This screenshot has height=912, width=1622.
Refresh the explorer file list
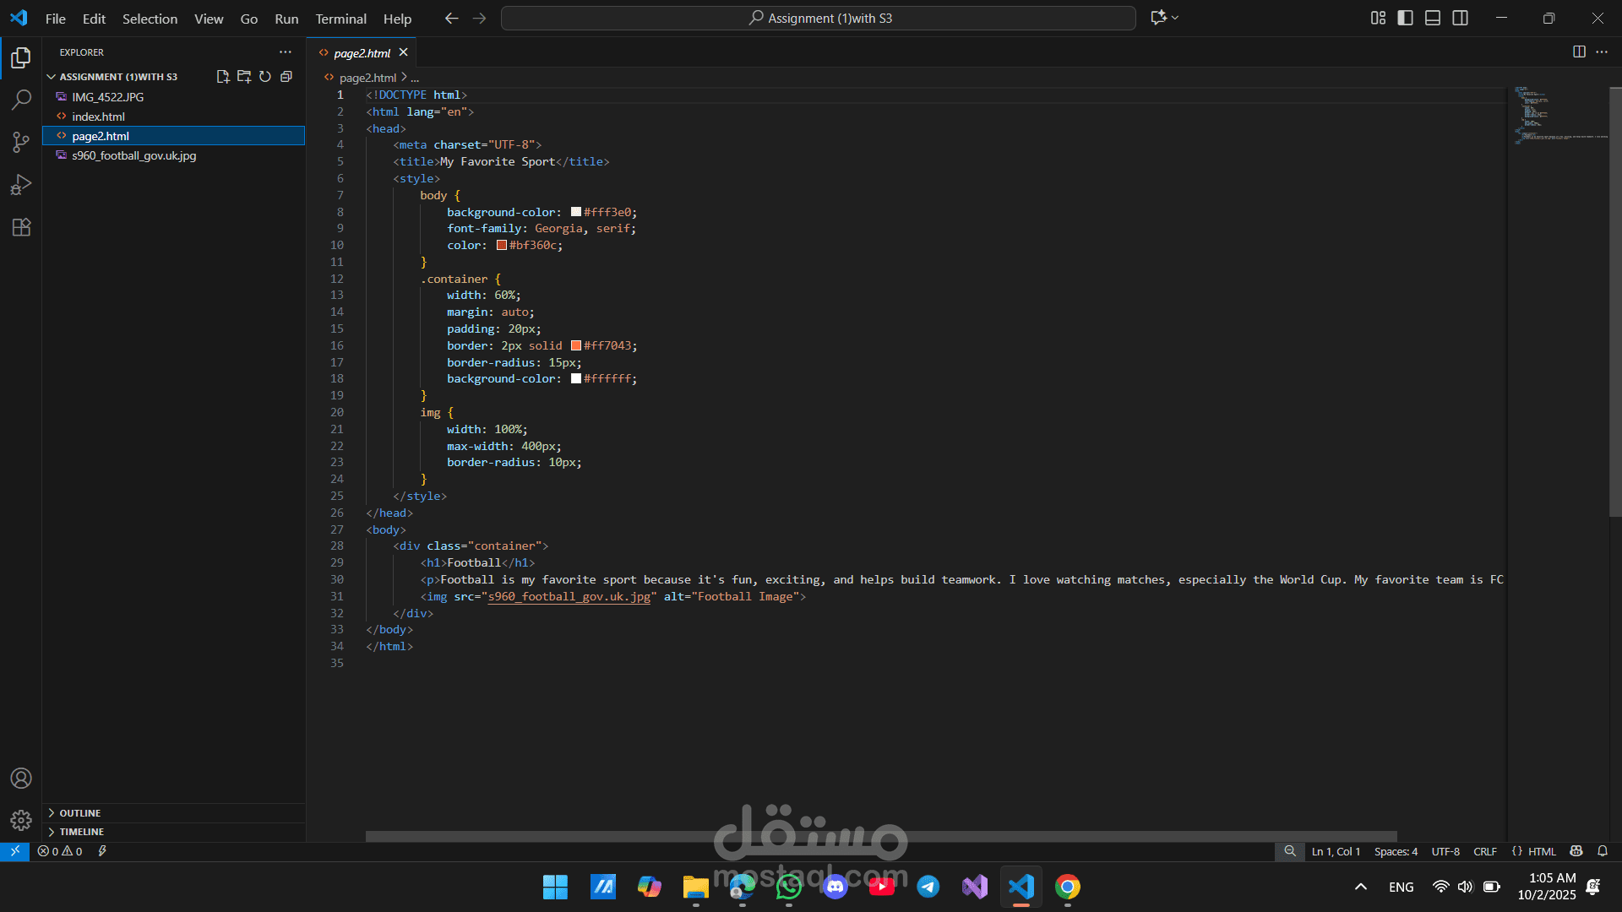(265, 77)
